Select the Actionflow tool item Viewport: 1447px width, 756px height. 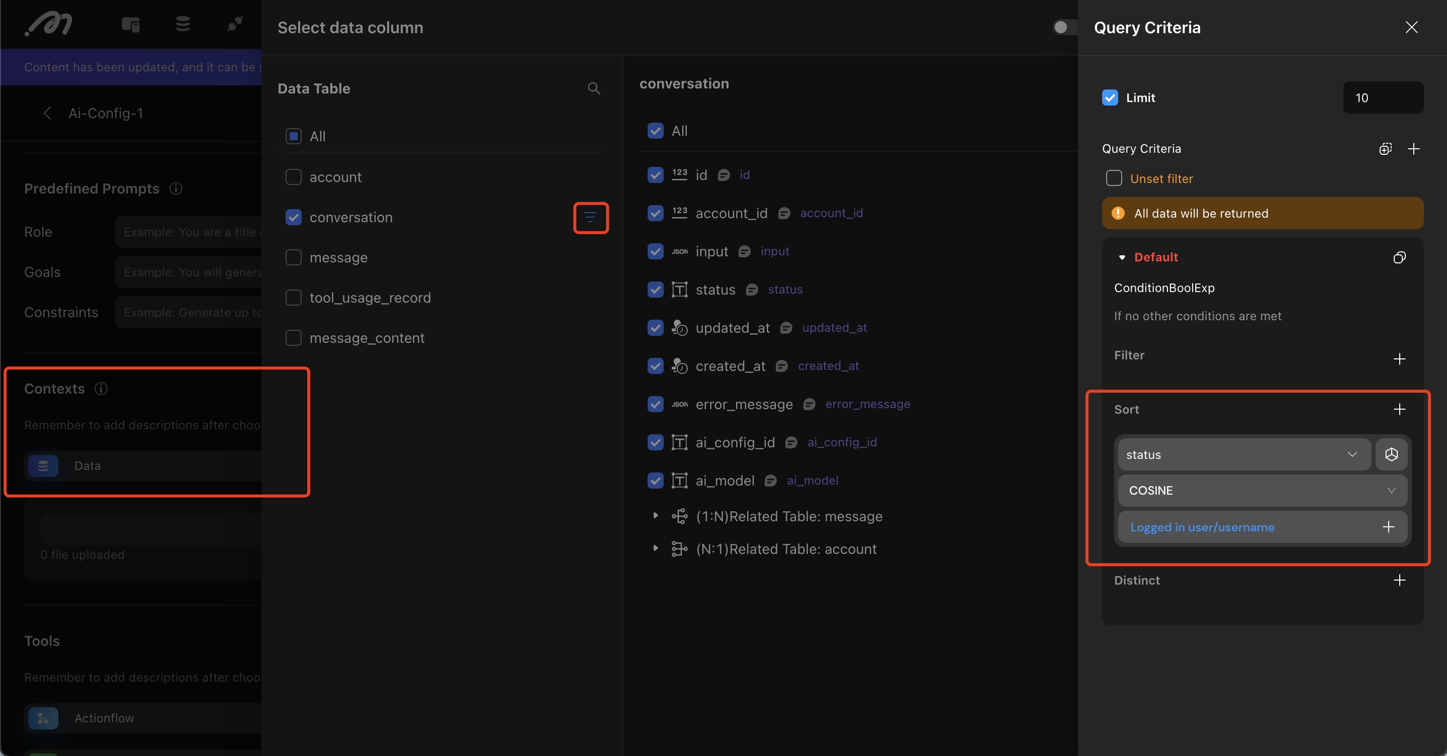[x=144, y=717]
